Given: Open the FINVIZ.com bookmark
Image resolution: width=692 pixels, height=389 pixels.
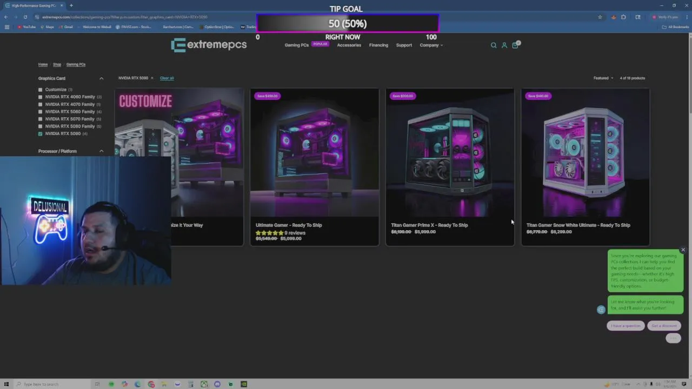Looking at the screenshot, I should 134,26.
